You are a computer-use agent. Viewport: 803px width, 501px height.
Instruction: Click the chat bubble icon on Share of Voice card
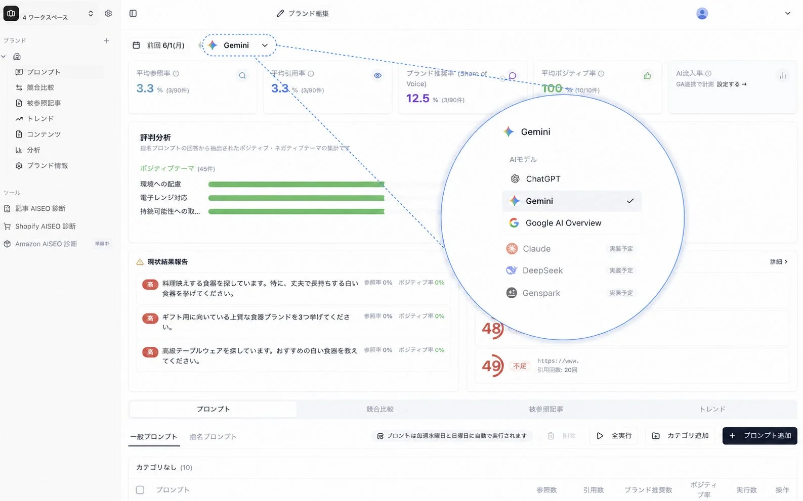pos(512,76)
